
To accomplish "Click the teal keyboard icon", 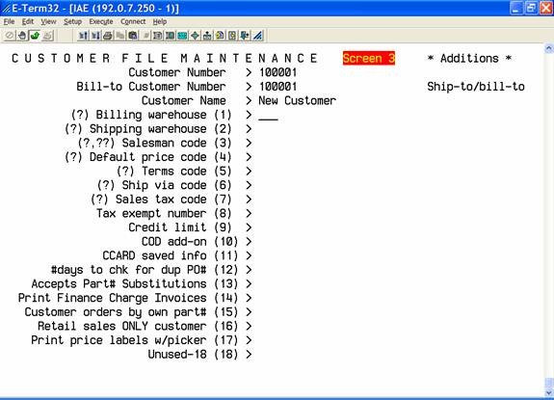I will click(x=182, y=36).
